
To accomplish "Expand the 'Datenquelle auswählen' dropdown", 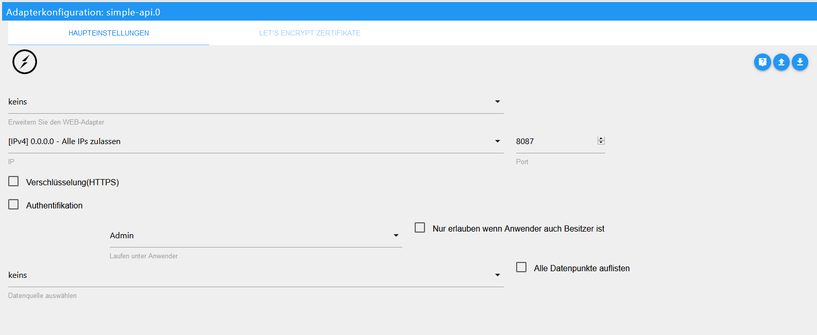I will [x=255, y=275].
